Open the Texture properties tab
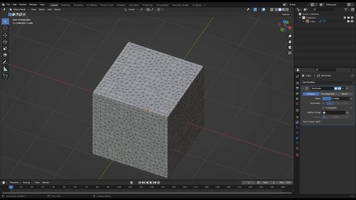This screenshot has width=356, height=200. pos(297,155)
